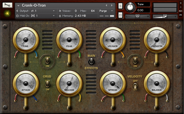Toggle the switch between TONE and PEAK
This screenshot has width=184, height=114.
point(47,61)
